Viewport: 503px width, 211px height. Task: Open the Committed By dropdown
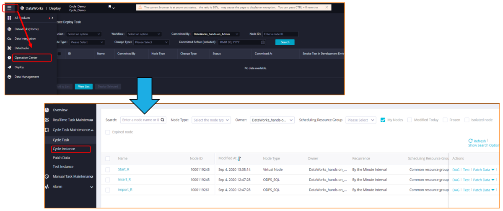click(x=216, y=34)
